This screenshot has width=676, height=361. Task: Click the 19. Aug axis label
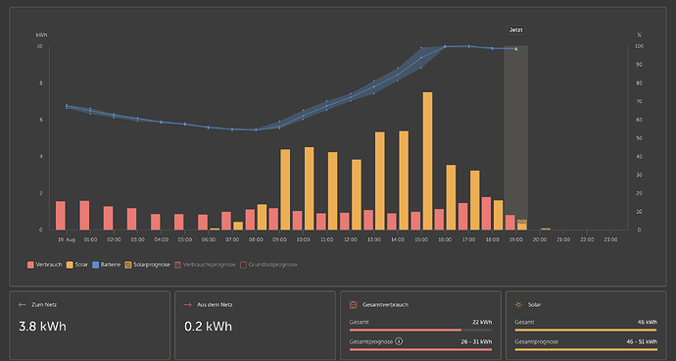pyautogui.click(x=67, y=239)
